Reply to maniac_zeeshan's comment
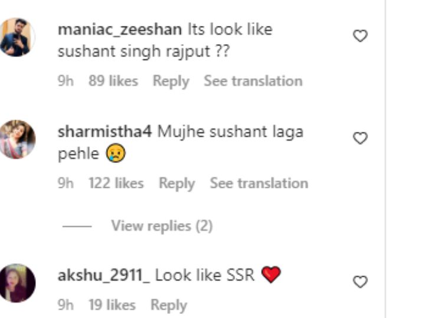425x318 pixels. [x=171, y=81]
